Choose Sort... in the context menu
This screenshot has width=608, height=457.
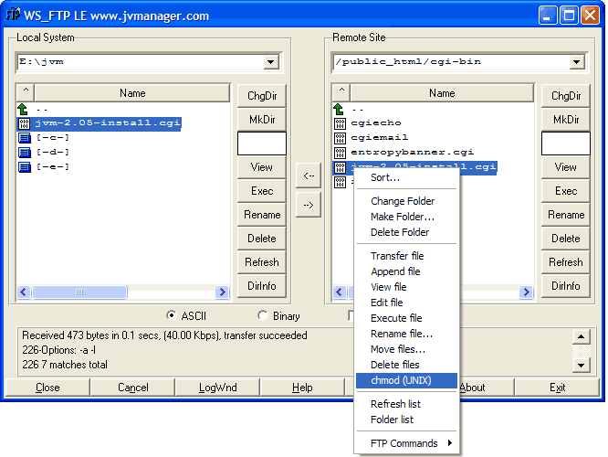[406, 177]
